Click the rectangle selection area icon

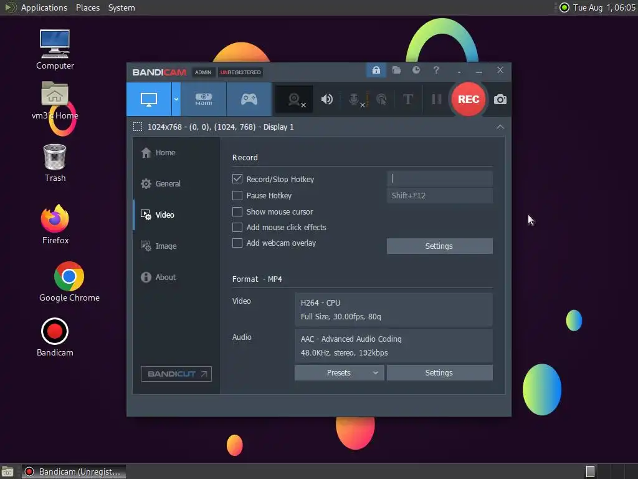(x=138, y=127)
